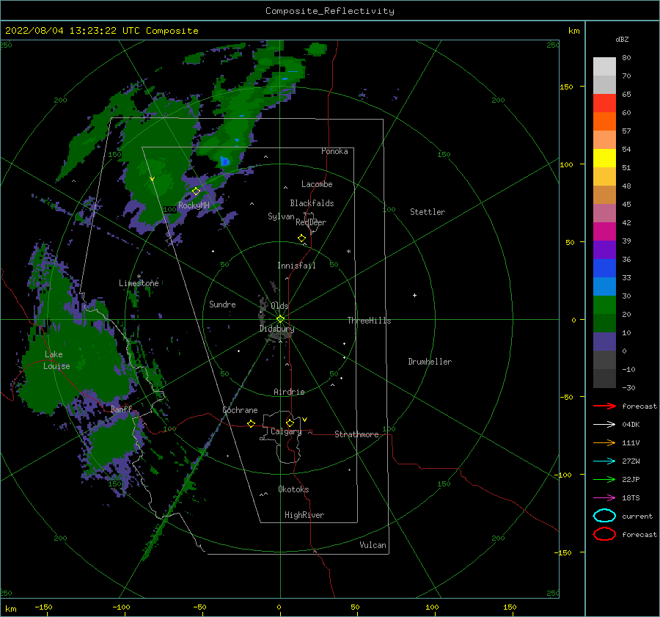660x617 pixels.
Task: Click the Olds town label
Action: tap(279, 306)
